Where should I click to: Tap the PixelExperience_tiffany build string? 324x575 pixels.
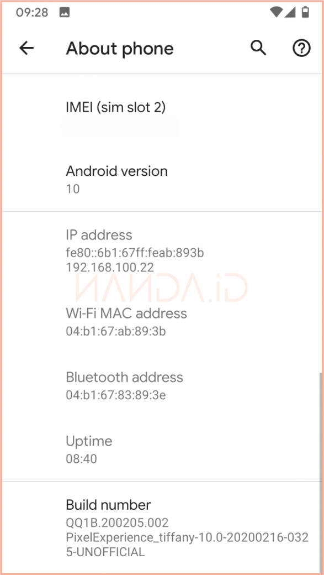pos(187,545)
